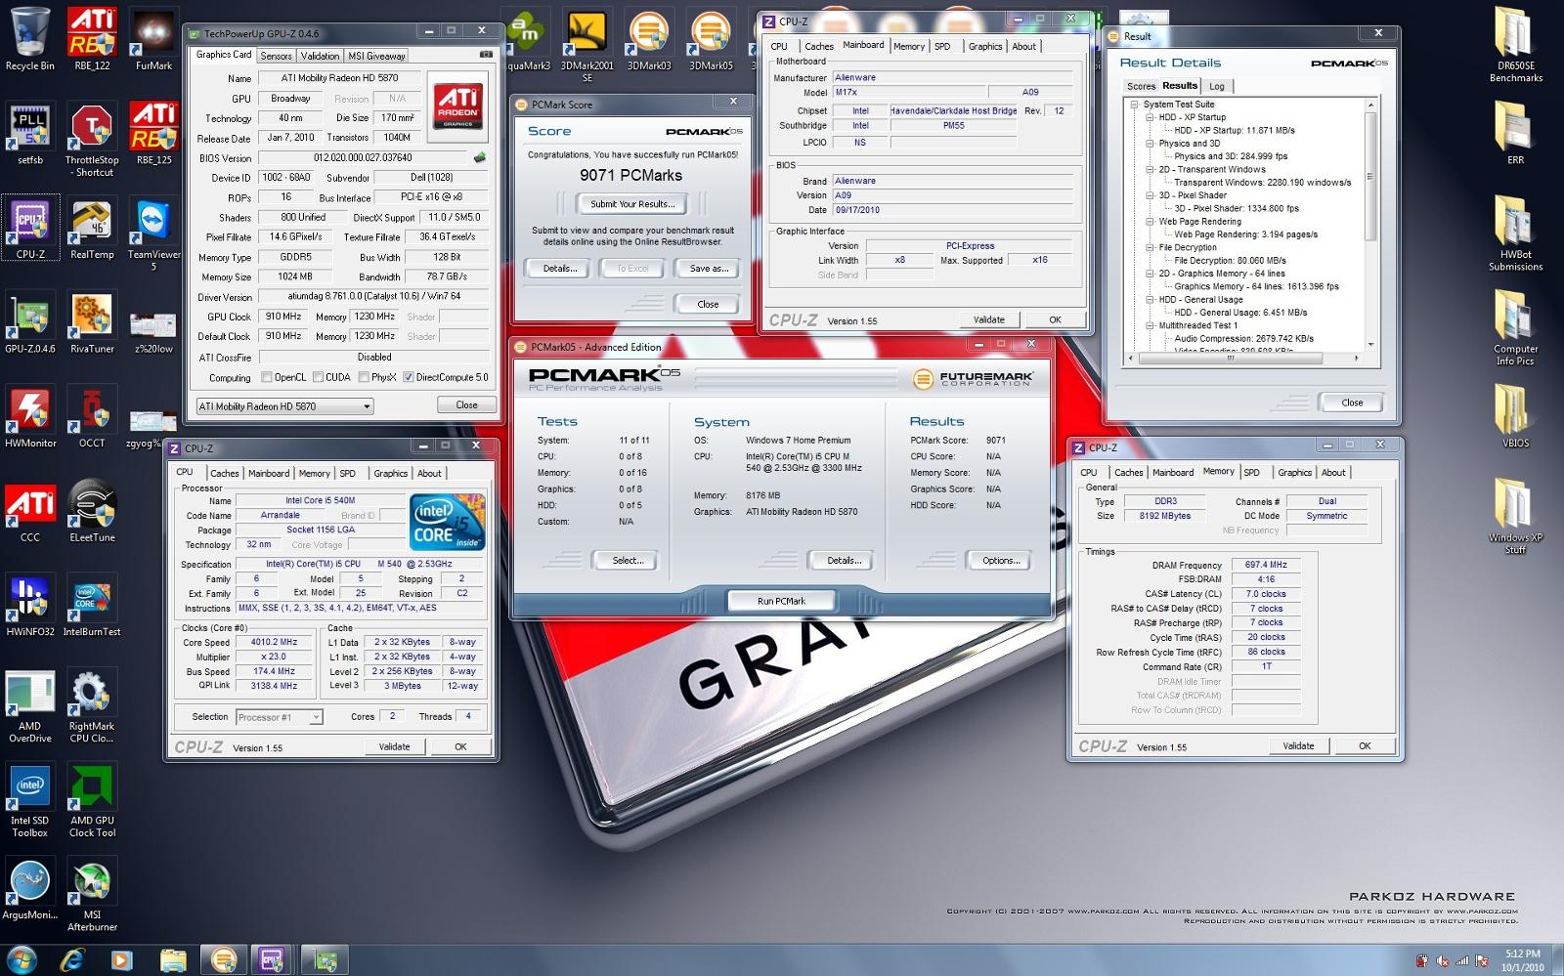Switch to the Sensors tab in GPU-Z
The height and width of the screenshot is (976, 1564).
[x=276, y=56]
